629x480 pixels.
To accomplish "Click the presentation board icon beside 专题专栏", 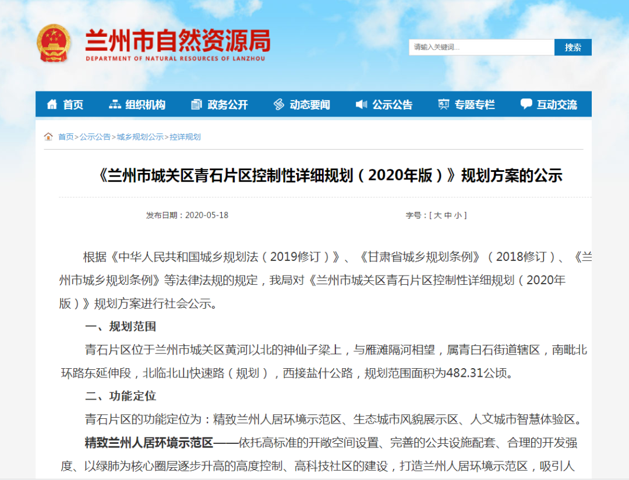I will 443,104.
